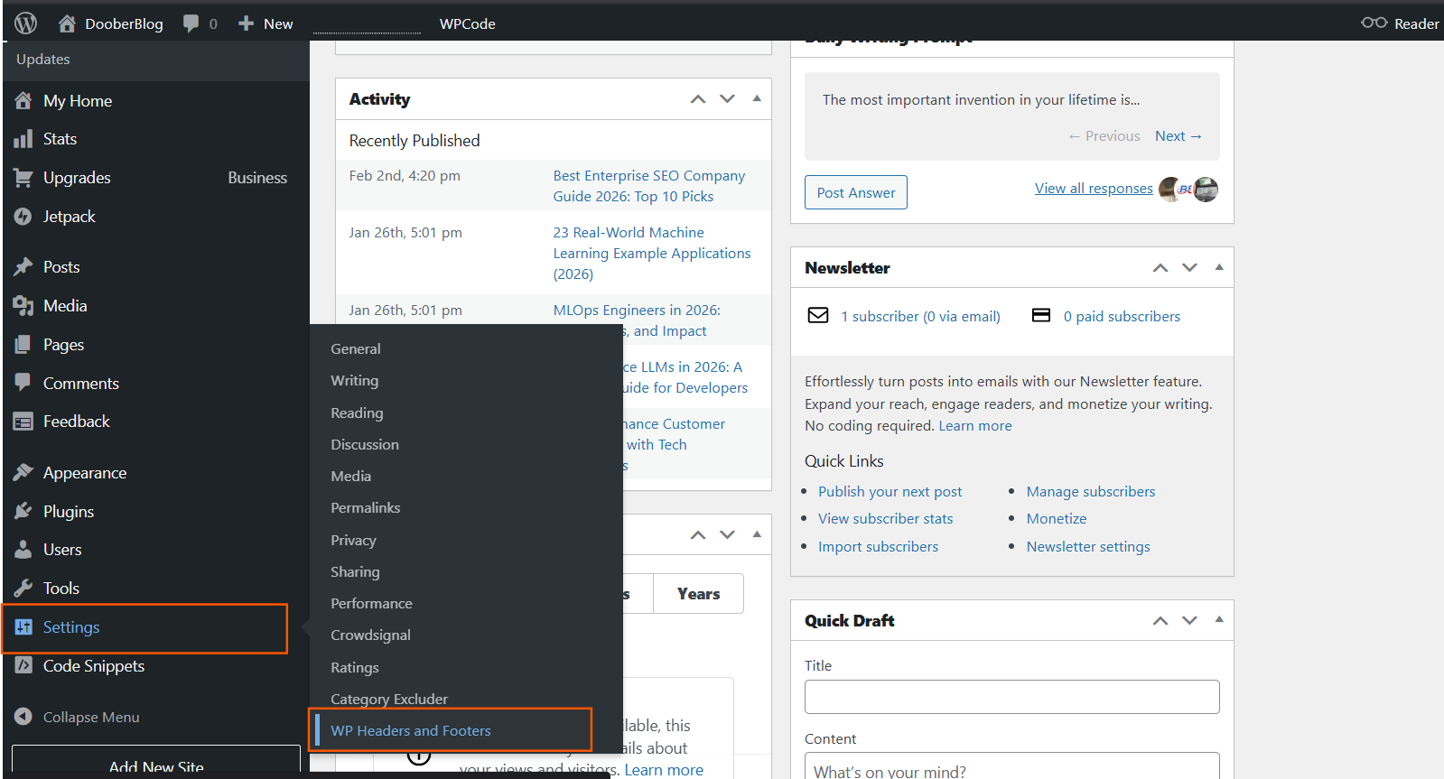Click the Jetpack lightning icon

(x=23, y=217)
